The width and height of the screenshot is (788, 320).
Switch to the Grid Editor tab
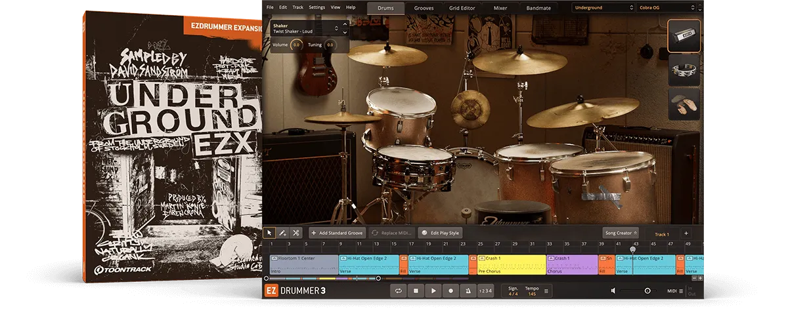pyautogui.click(x=462, y=8)
